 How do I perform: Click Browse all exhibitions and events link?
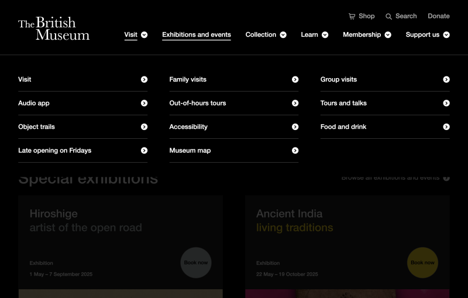[395, 178]
